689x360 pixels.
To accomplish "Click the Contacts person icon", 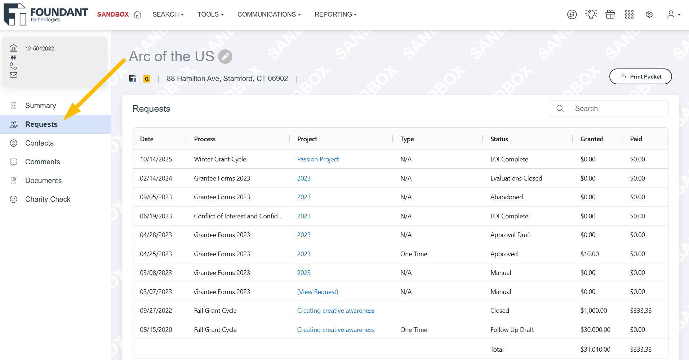I will (13, 143).
